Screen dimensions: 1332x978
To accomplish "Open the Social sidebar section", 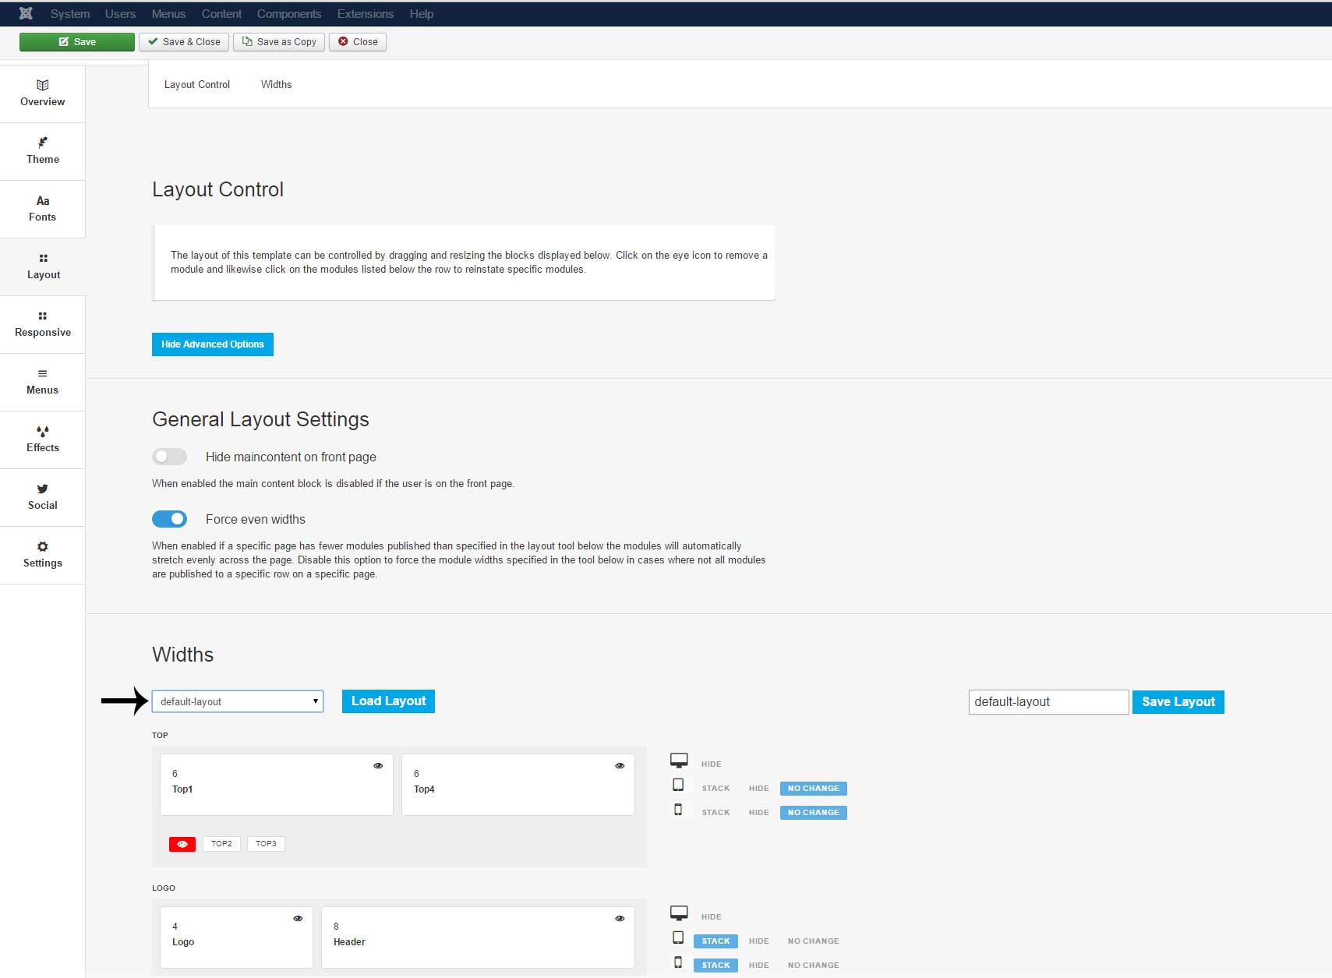I will pos(42,497).
